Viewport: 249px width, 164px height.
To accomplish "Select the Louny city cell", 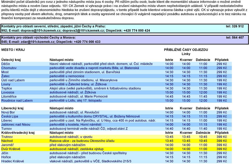I will pos(6,84).
